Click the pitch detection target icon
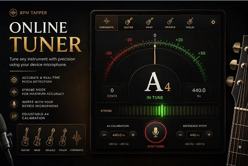 [14, 80]
